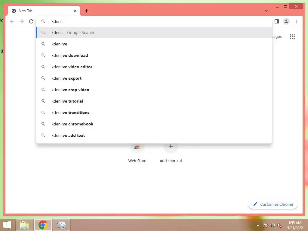
Task: Choose 'kdenlive tutorial' suggestion
Action: pos(154,101)
